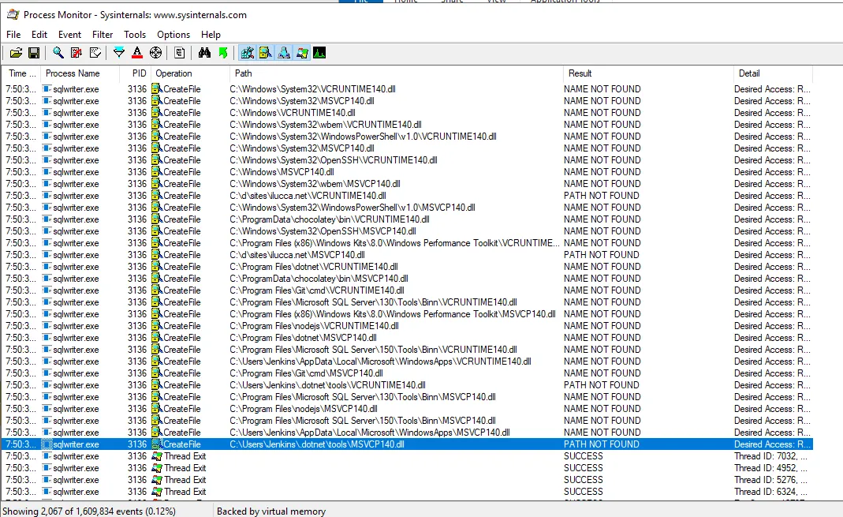Click sqlwriter.exe icon in chocolatey\bin\MSVCP140.dll row

(47, 278)
